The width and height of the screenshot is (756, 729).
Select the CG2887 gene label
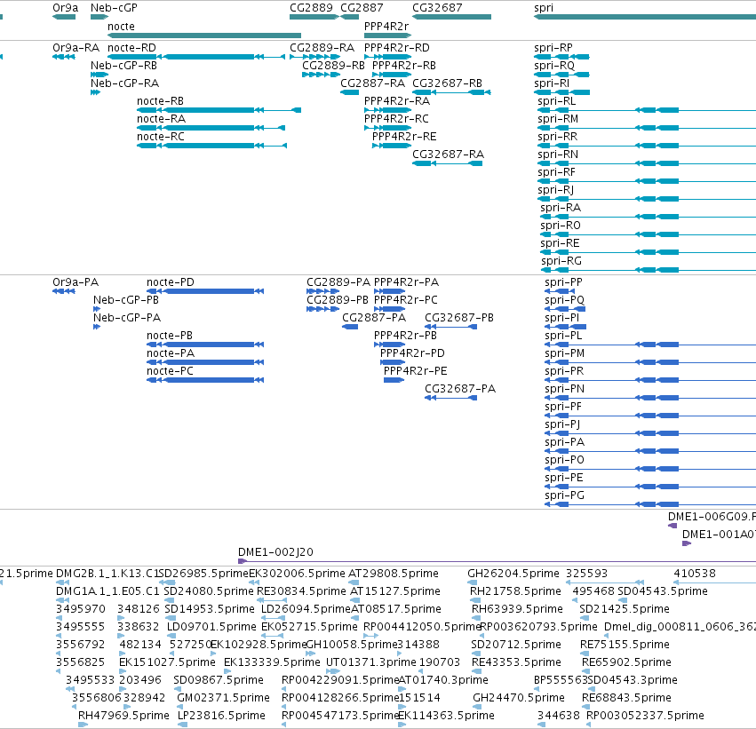(x=362, y=8)
